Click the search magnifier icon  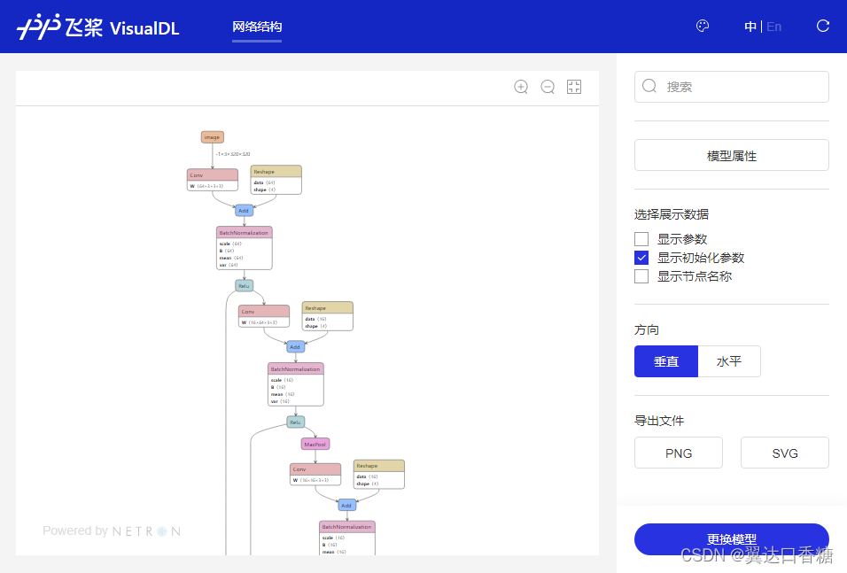click(x=649, y=86)
